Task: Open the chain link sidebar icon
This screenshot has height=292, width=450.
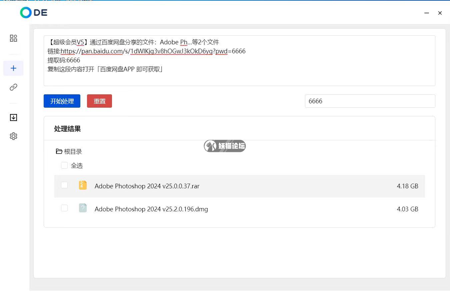Action: [13, 87]
